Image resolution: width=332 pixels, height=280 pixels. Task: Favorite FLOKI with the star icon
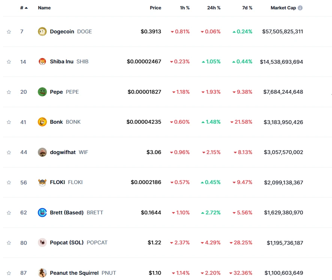pyautogui.click(x=9, y=182)
